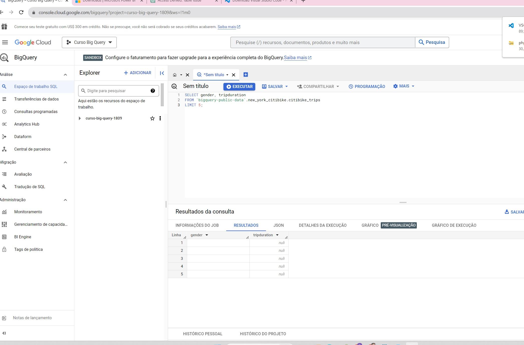Open BI Engine
This screenshot has height=345, width=524.
coord(23,237)
